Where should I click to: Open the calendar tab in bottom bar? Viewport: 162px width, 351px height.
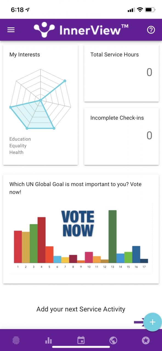[81, 341]
